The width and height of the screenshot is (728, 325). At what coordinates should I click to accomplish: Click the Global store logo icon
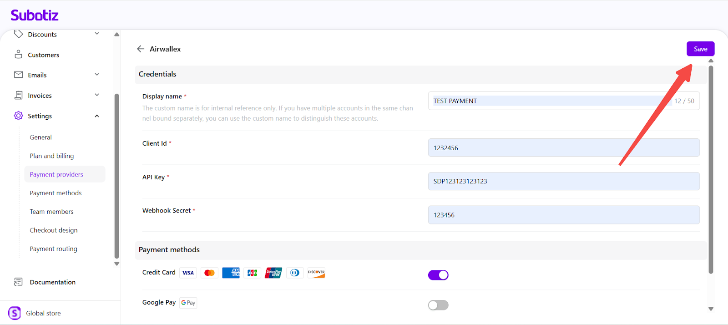click(x=15, y=313)
